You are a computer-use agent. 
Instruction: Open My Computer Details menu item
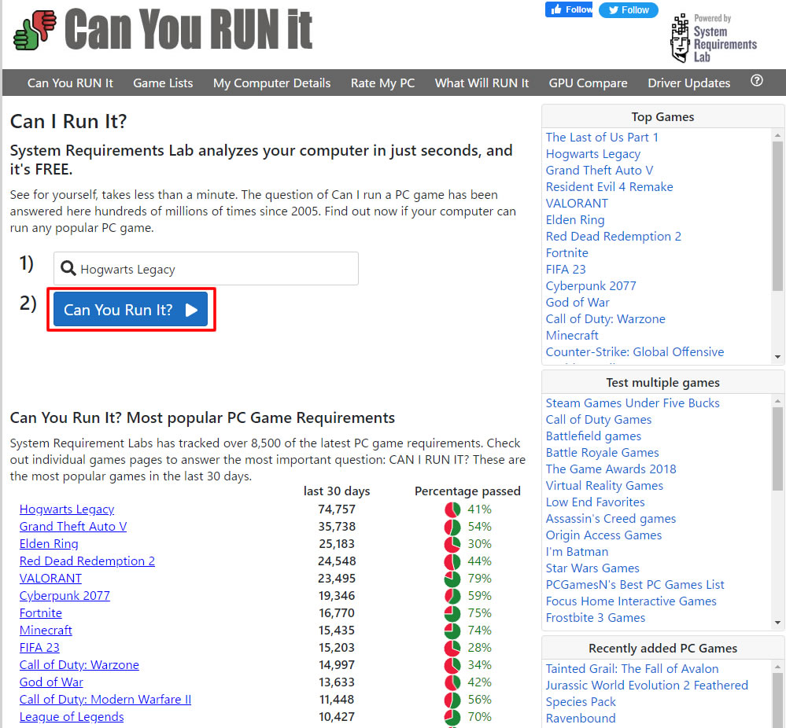click(x=271, y=83)
